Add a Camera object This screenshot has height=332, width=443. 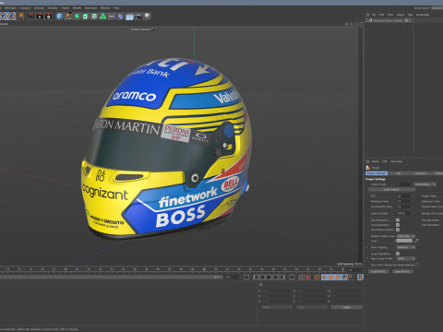138,16
